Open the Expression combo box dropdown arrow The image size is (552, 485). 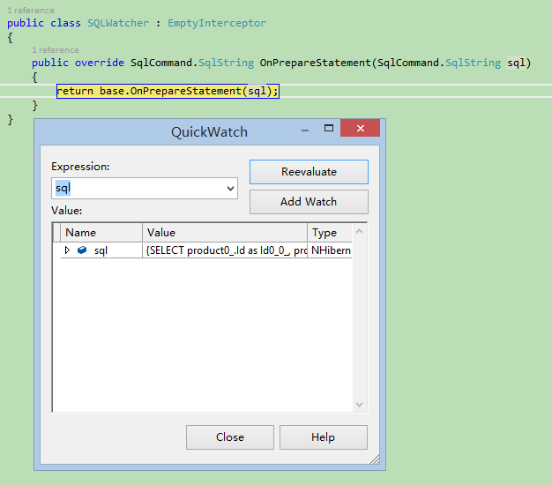tap(230, 189)
